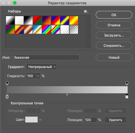Pick the orange-yellow-orange gradient preset
135x133 pixels.
(x=74, y=20)
